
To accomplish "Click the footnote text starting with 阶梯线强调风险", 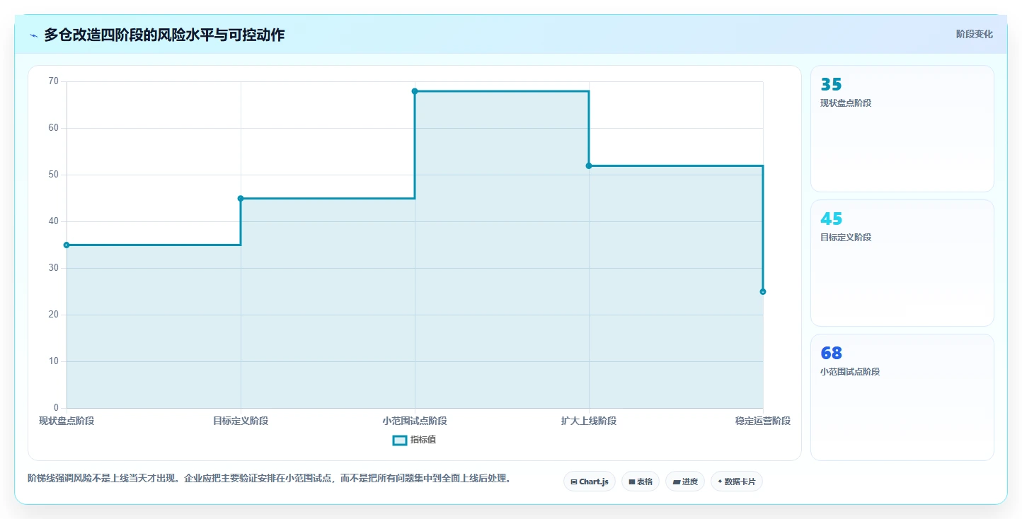I will click(269, 479).
